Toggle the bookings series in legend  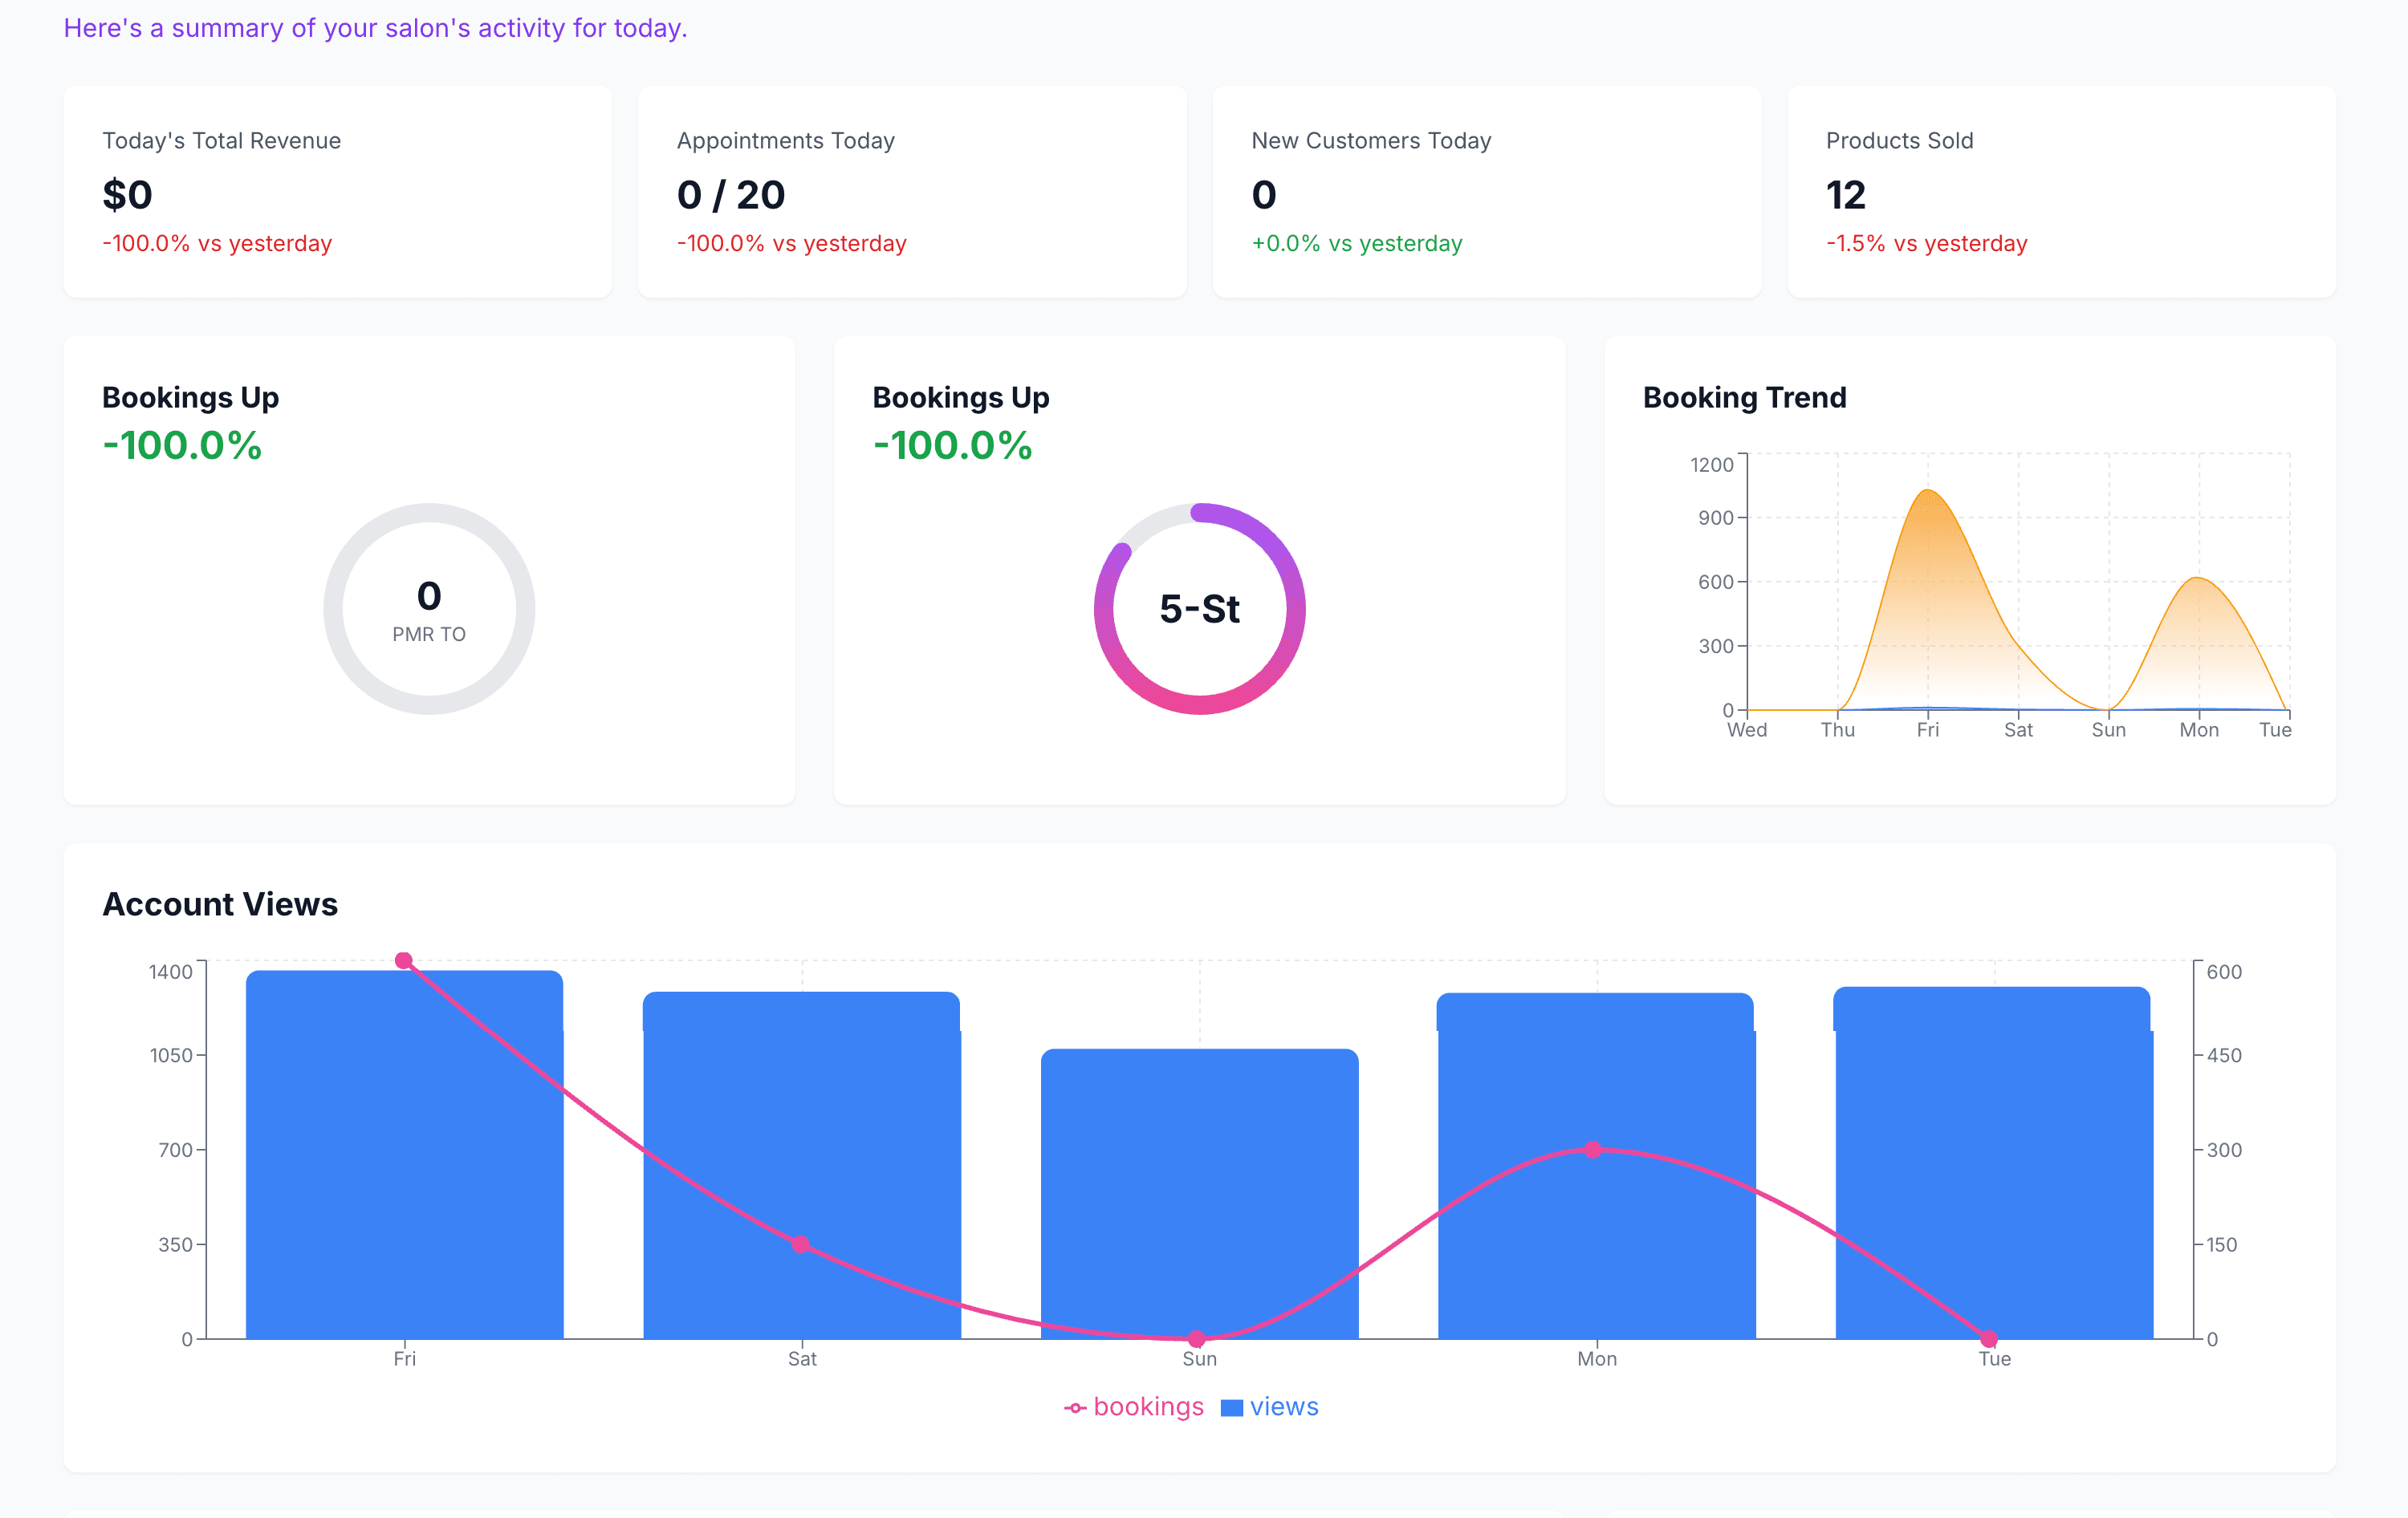[x=1148, y=1407]
